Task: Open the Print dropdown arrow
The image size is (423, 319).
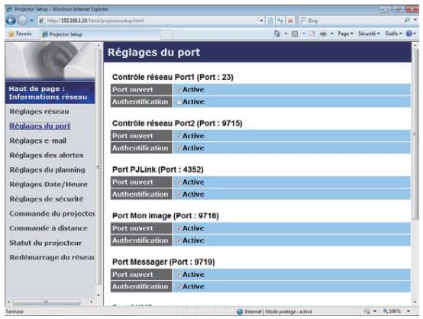Action: 332,34
